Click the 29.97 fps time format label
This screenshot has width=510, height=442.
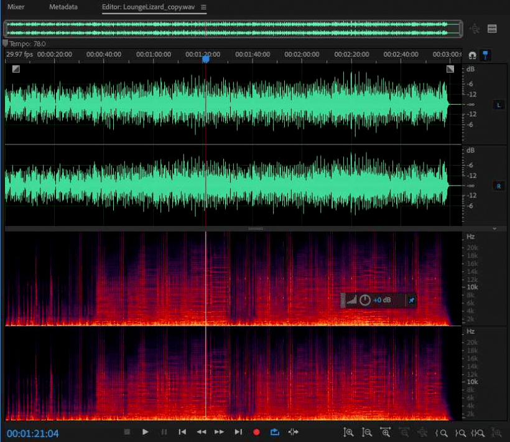[19, 54]
